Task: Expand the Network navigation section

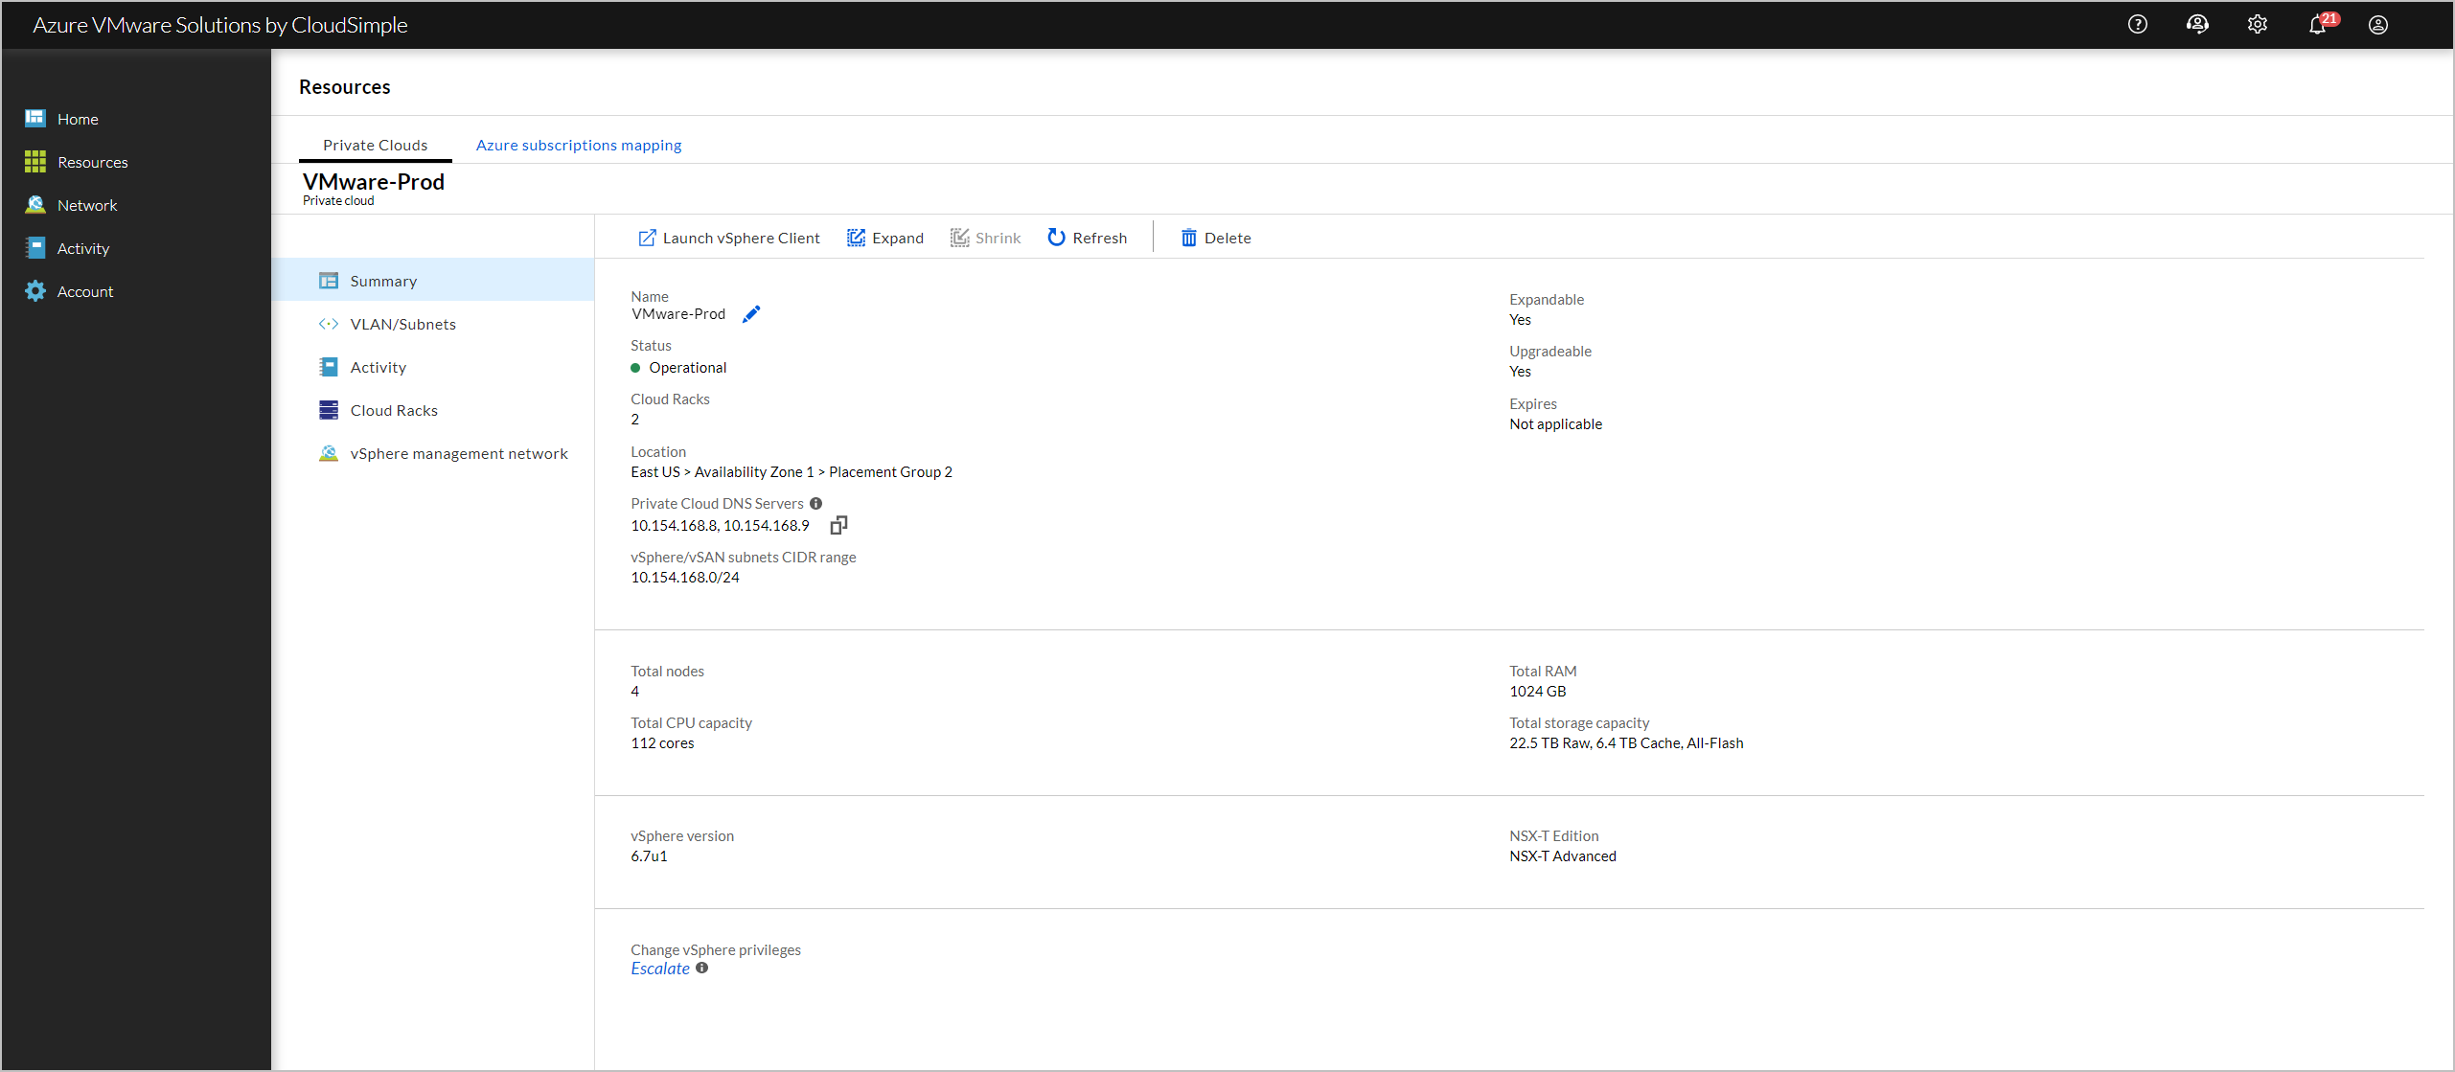Action: coord(88,205)
